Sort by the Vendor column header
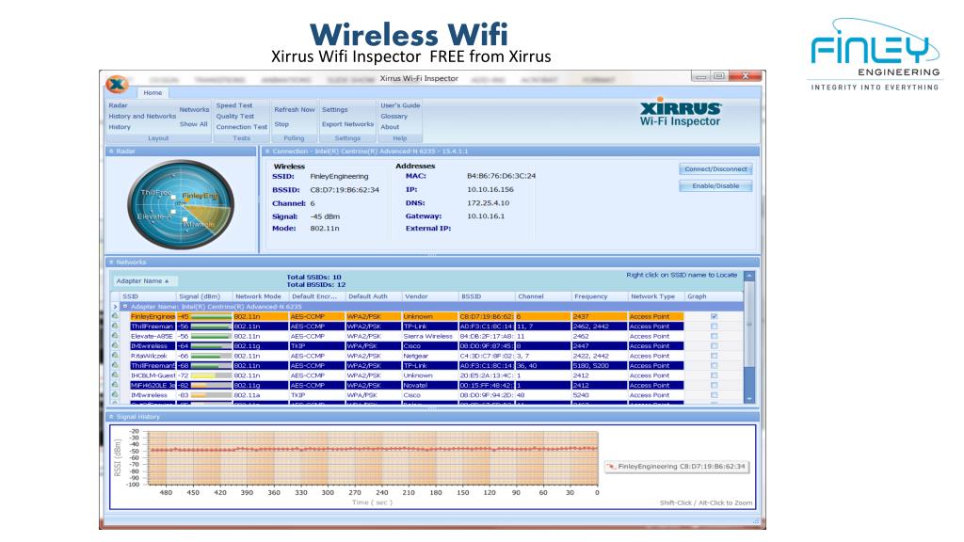The image size is (964, 542). [x=429, y=296]
